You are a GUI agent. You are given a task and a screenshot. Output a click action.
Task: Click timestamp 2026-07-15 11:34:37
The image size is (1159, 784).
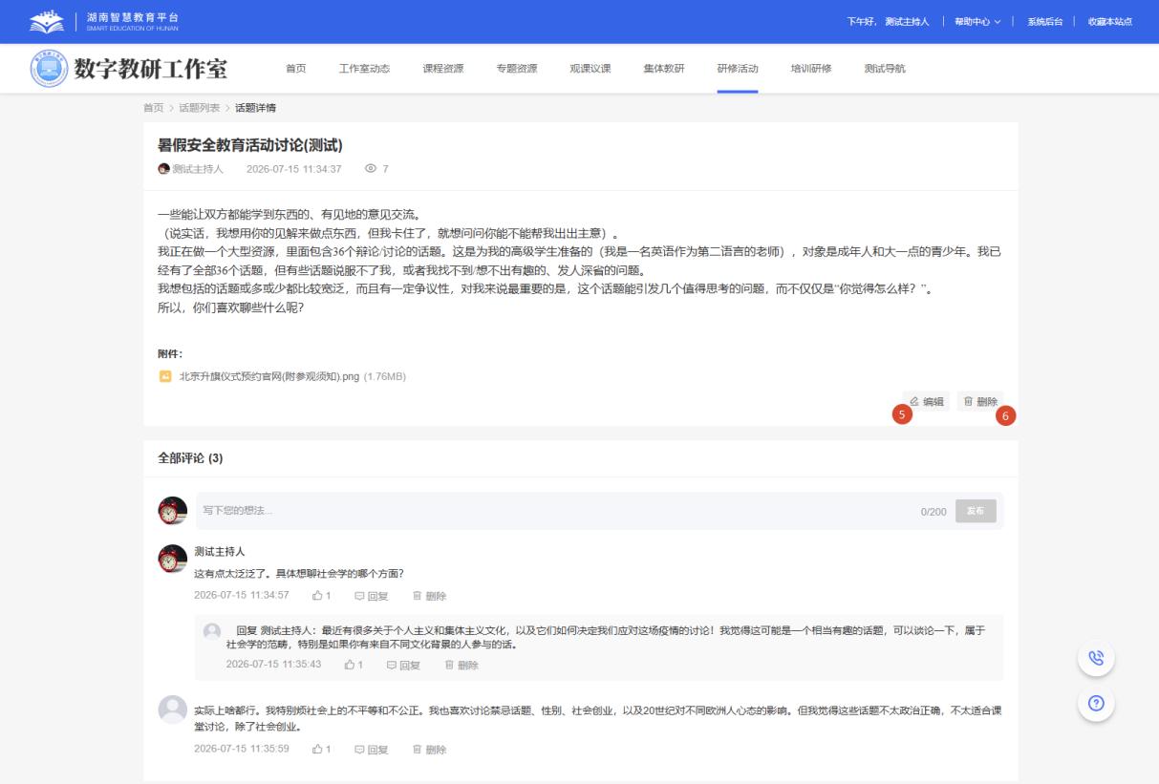[293, 169]
